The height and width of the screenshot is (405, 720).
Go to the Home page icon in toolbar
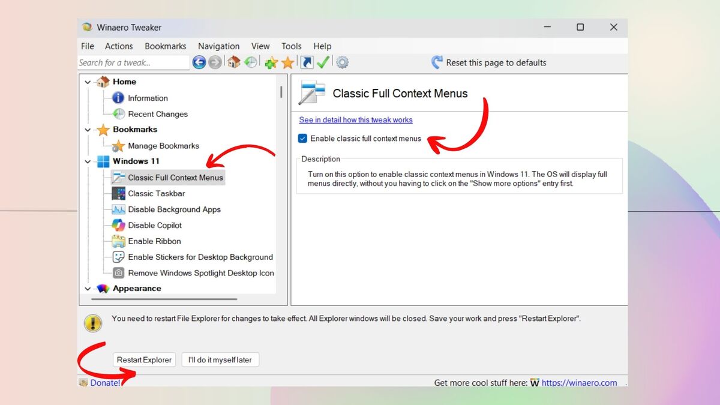point(234,62)
